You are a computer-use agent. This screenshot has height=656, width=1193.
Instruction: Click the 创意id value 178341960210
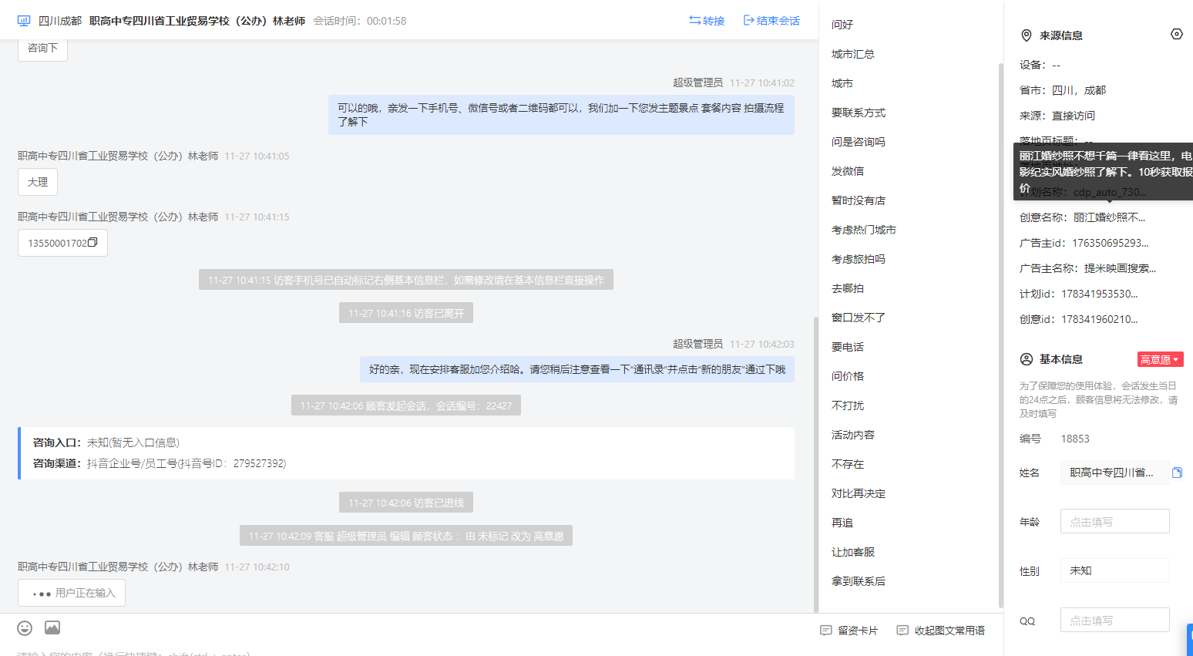[x=1100, y=319]
